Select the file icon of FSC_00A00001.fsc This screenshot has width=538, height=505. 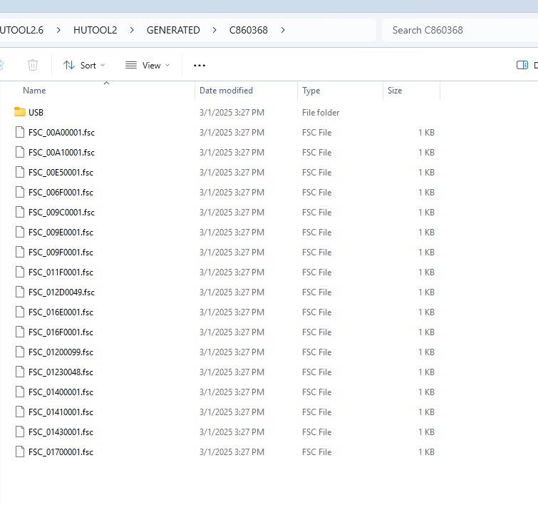tap(20, 132)
